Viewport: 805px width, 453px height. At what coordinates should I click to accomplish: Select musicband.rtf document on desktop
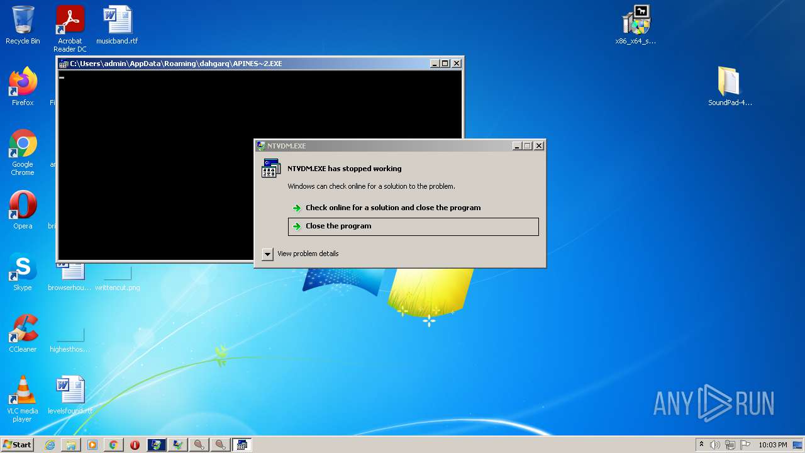[117, 26]
